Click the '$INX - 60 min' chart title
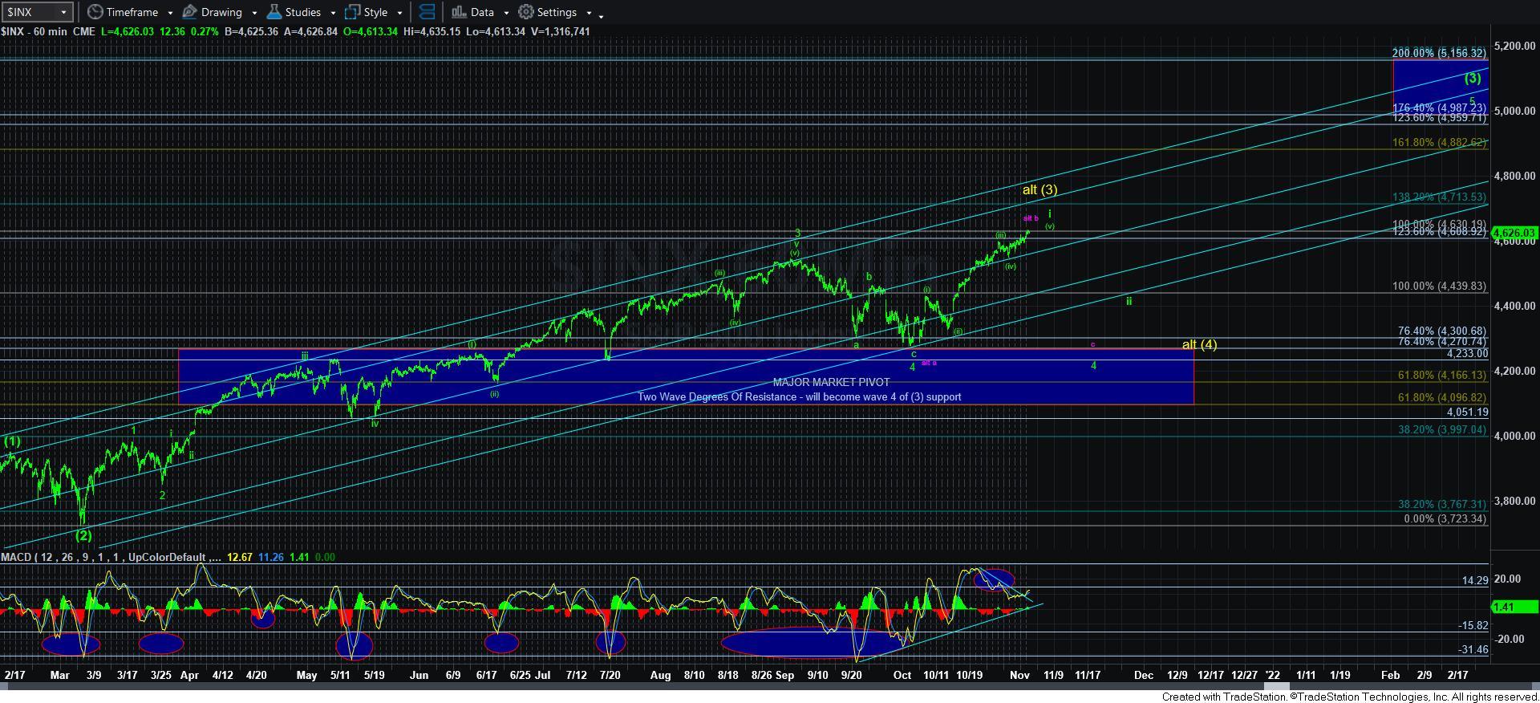The width and height of the screenshot is (1540, 703). (35, 31)
